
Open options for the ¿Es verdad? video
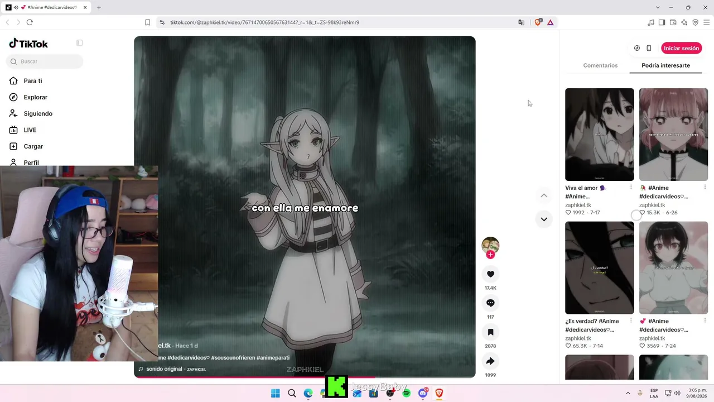(x=631, y=321)
